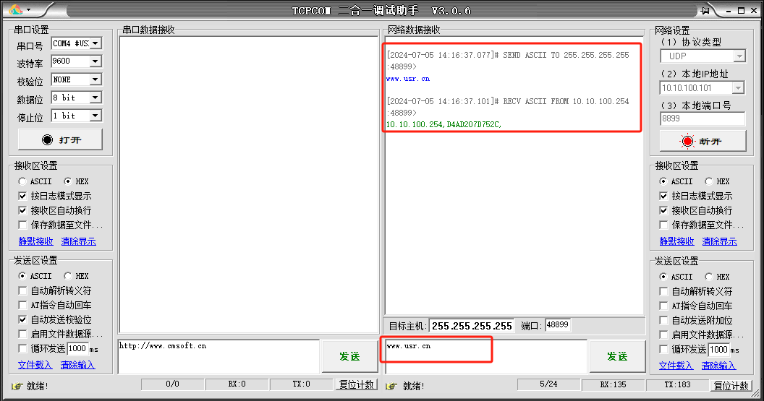This screenshot has width=764, height=401.
Task: Uncheck 按日志模式显示 in network receive settings
Action: point(663,196)
